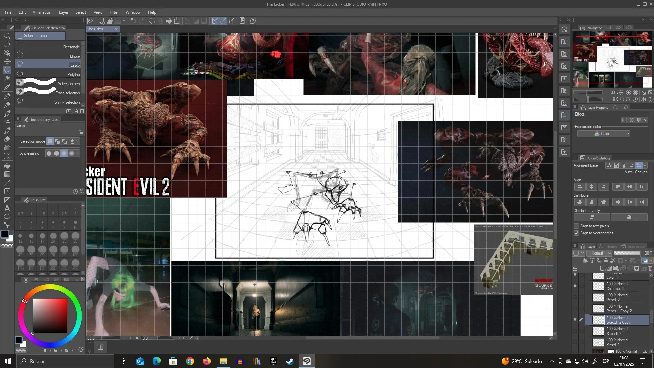
Task: Select the Text tool
Action: coord(7,208)
